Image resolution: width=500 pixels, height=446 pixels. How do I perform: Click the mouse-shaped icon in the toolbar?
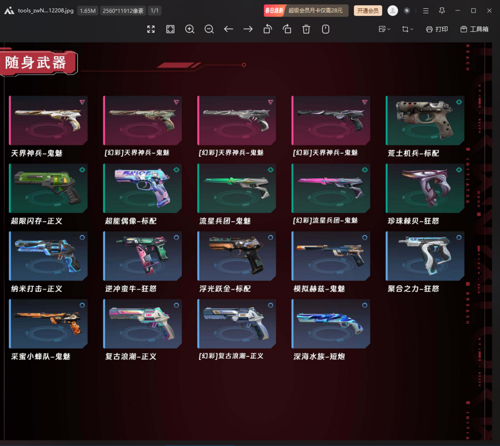pos(325,29)
